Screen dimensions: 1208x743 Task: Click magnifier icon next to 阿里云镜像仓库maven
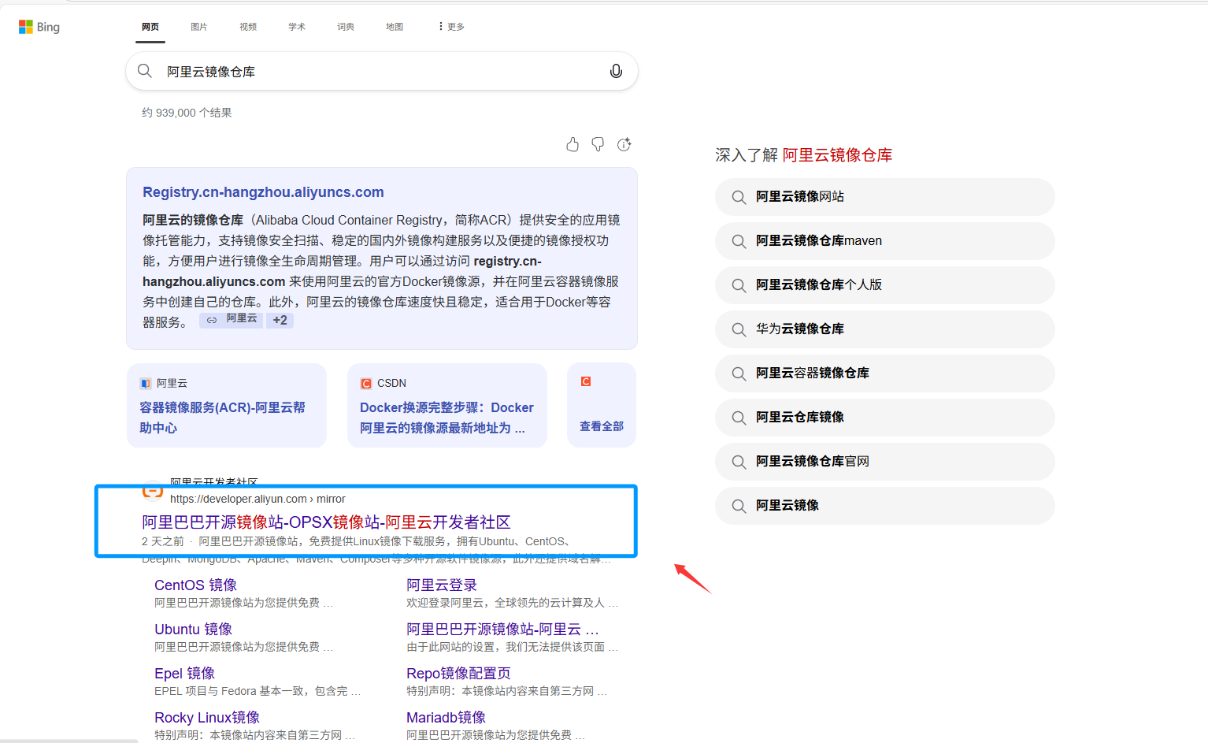point(739,241)
